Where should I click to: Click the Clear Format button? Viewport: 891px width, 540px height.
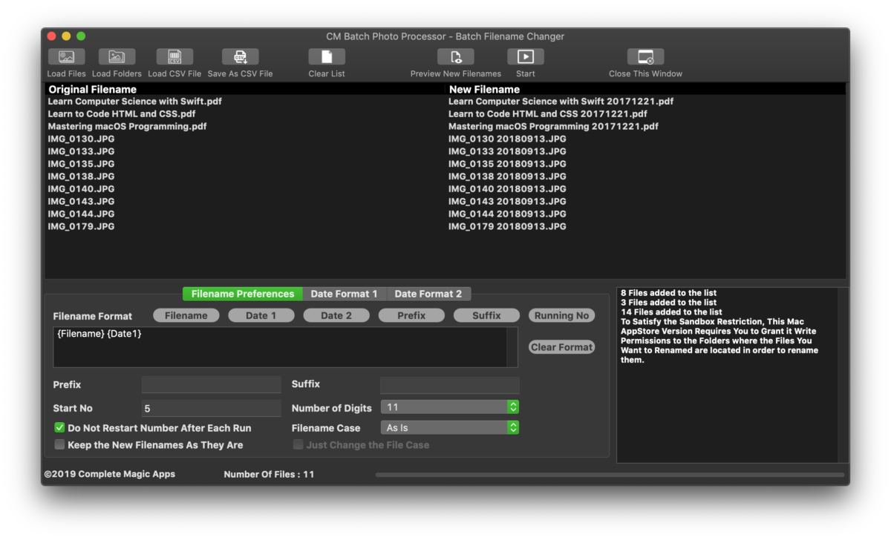tap(561, 346)
